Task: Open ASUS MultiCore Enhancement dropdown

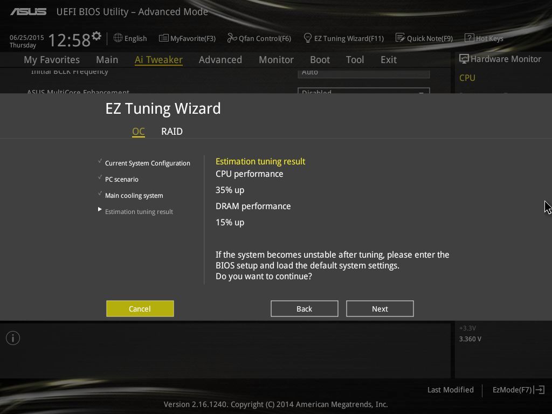Action: click(x=364, y=91)
